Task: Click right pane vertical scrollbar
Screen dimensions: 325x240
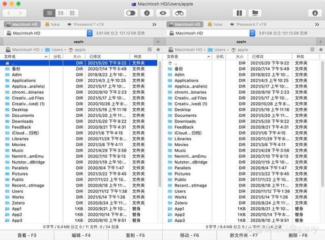Action: [322, 124]
